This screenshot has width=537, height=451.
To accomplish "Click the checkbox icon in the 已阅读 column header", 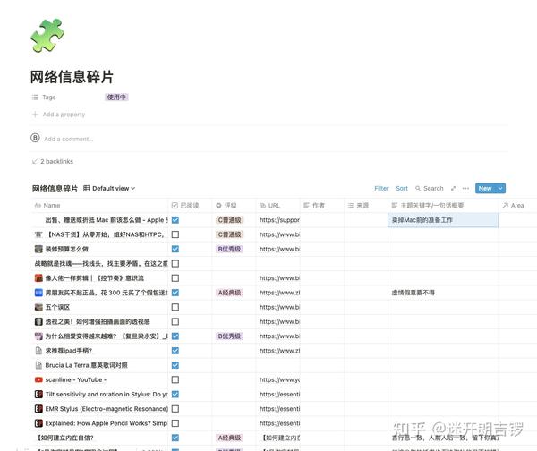I will click(x=175, y=206).
